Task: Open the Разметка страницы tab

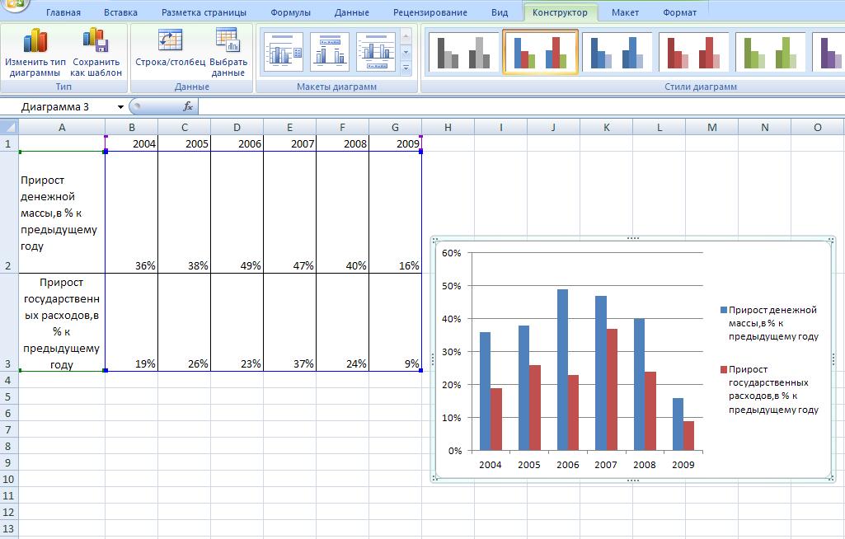Action: pyautogui.click(x=204, y=12)
